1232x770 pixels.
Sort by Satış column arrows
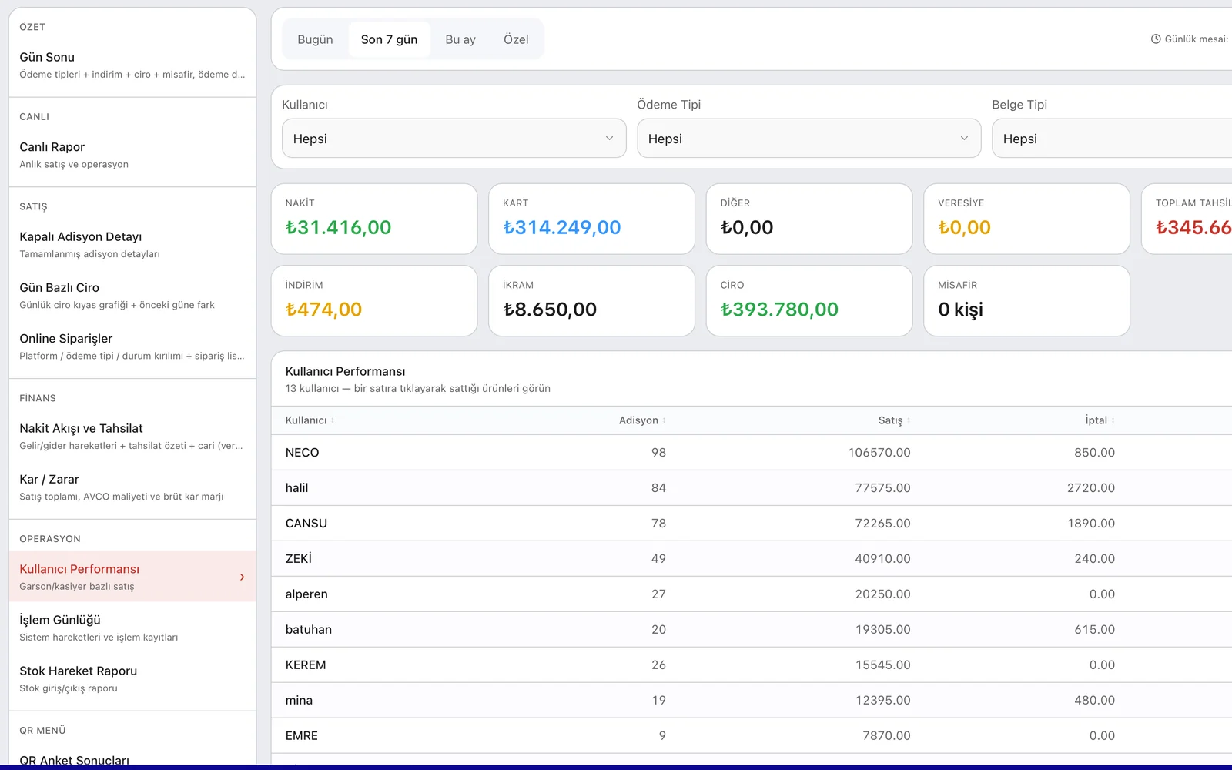click(909, 420)
